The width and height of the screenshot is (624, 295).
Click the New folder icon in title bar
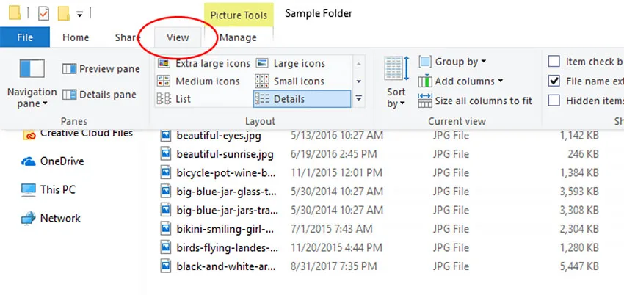[x=64, y=13]
